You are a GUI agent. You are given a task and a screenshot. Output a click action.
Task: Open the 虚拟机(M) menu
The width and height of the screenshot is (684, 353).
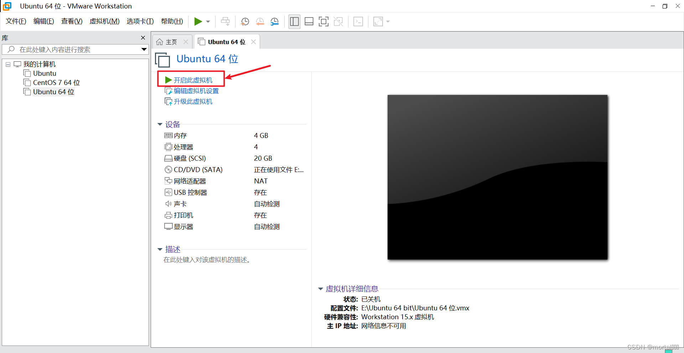pos(105,21)
